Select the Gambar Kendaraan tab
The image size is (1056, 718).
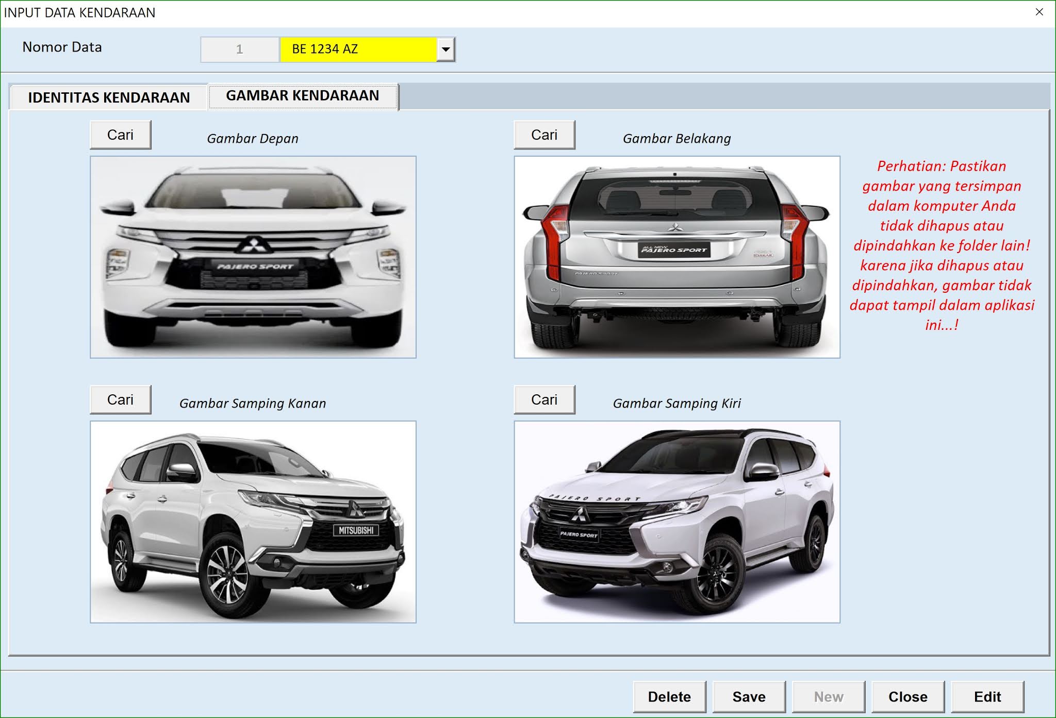(x=303, y=96)
